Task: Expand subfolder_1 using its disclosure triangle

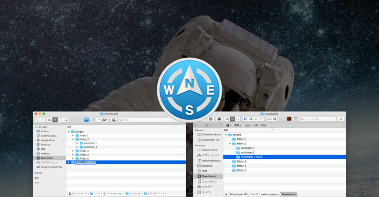Action: (x=77, y=143)
